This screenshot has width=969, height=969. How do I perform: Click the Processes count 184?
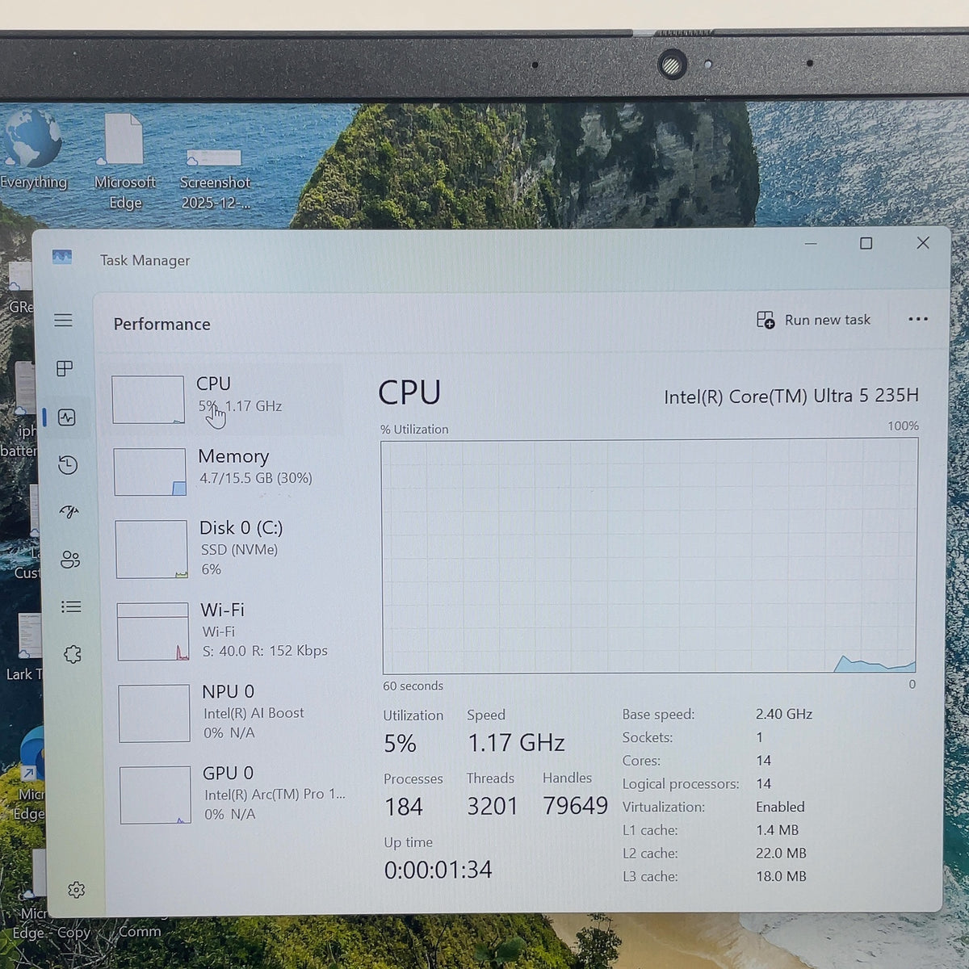click(x=404, y=807)
